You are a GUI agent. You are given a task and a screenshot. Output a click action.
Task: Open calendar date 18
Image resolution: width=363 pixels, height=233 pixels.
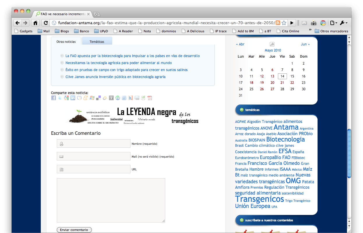tap(251, 83)
